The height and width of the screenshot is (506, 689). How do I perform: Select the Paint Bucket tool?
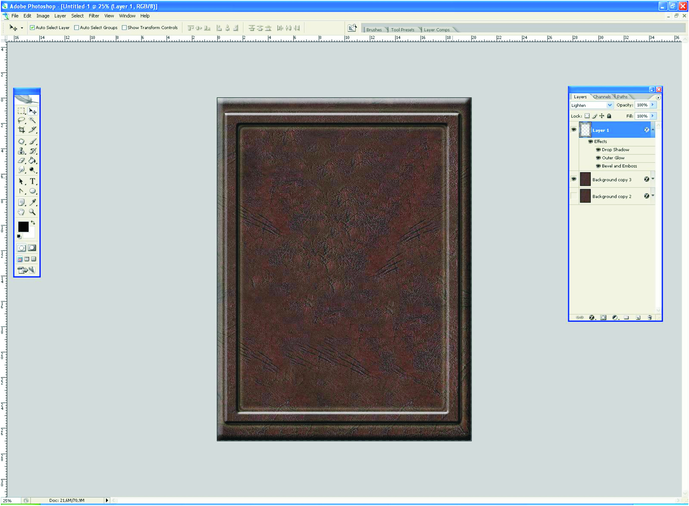(32, 161)
